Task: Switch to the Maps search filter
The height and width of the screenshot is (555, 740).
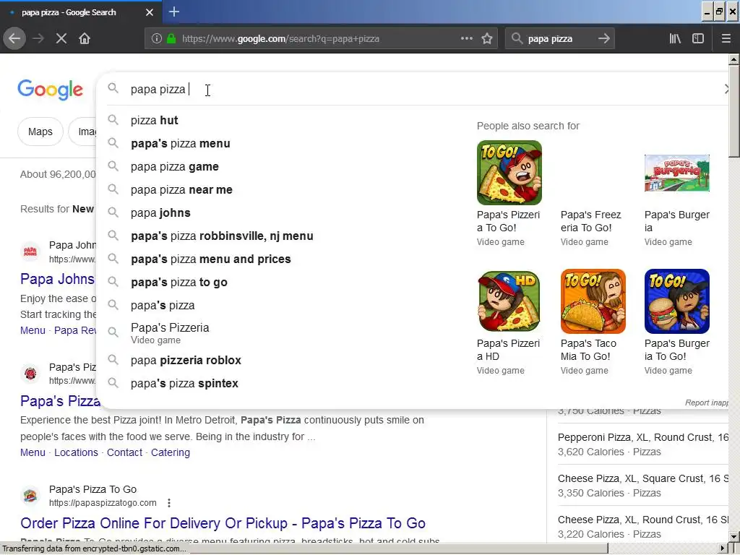Action: [40, 132]
